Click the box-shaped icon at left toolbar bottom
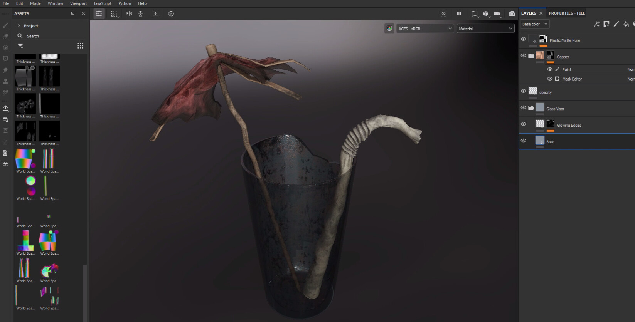The image size is (635, 322). [5, 164]
